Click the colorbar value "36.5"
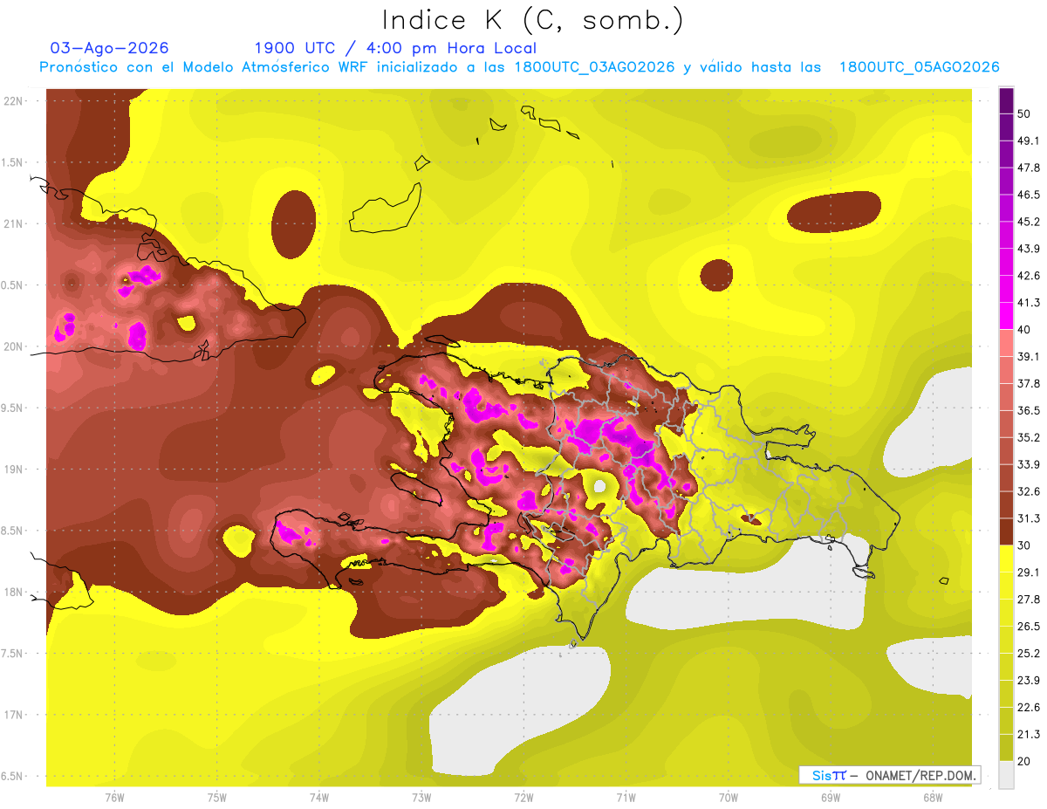The image size is (1047, 809). point(1028,411)
